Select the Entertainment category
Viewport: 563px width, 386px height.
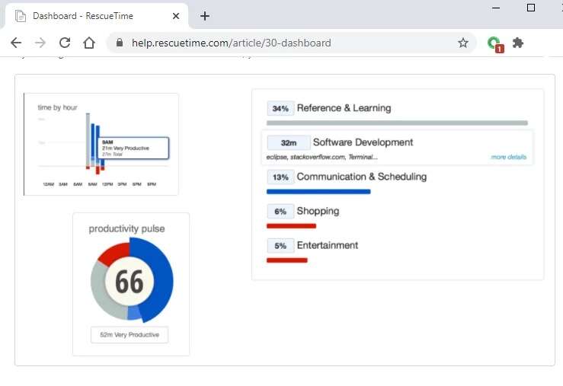tap(328, 245)
